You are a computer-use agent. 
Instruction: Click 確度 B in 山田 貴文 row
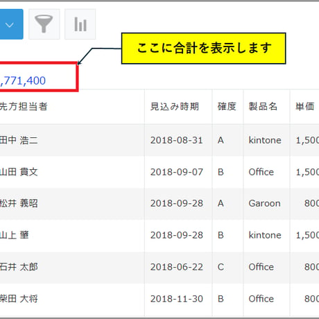point(221,172)
